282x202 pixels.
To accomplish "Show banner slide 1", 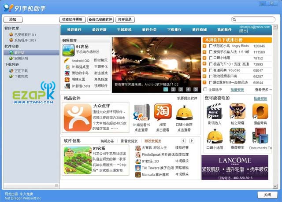I will coord(166,89).
